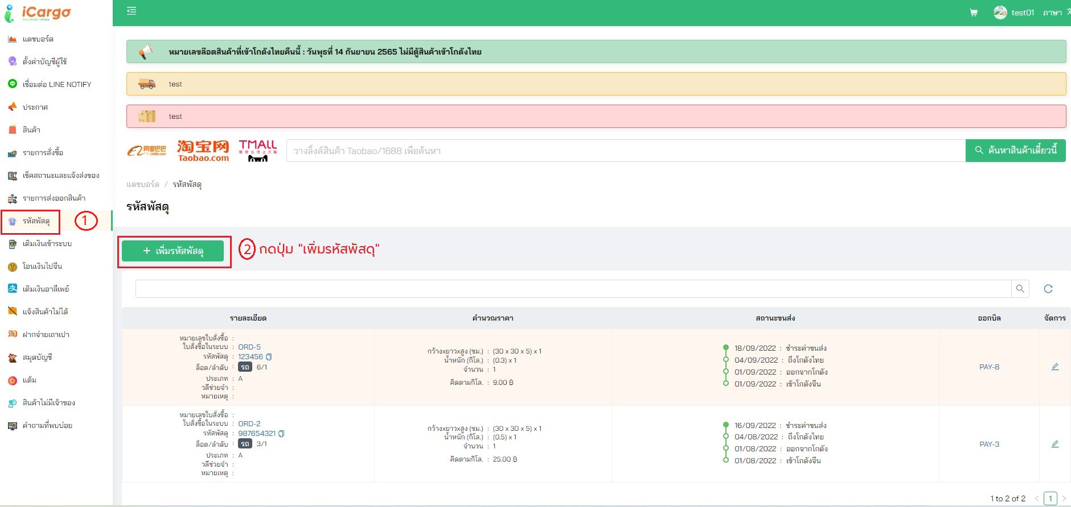Focus the parcel list search box
The height and width of the screenshot is (507, 1071).
[573, 289]
